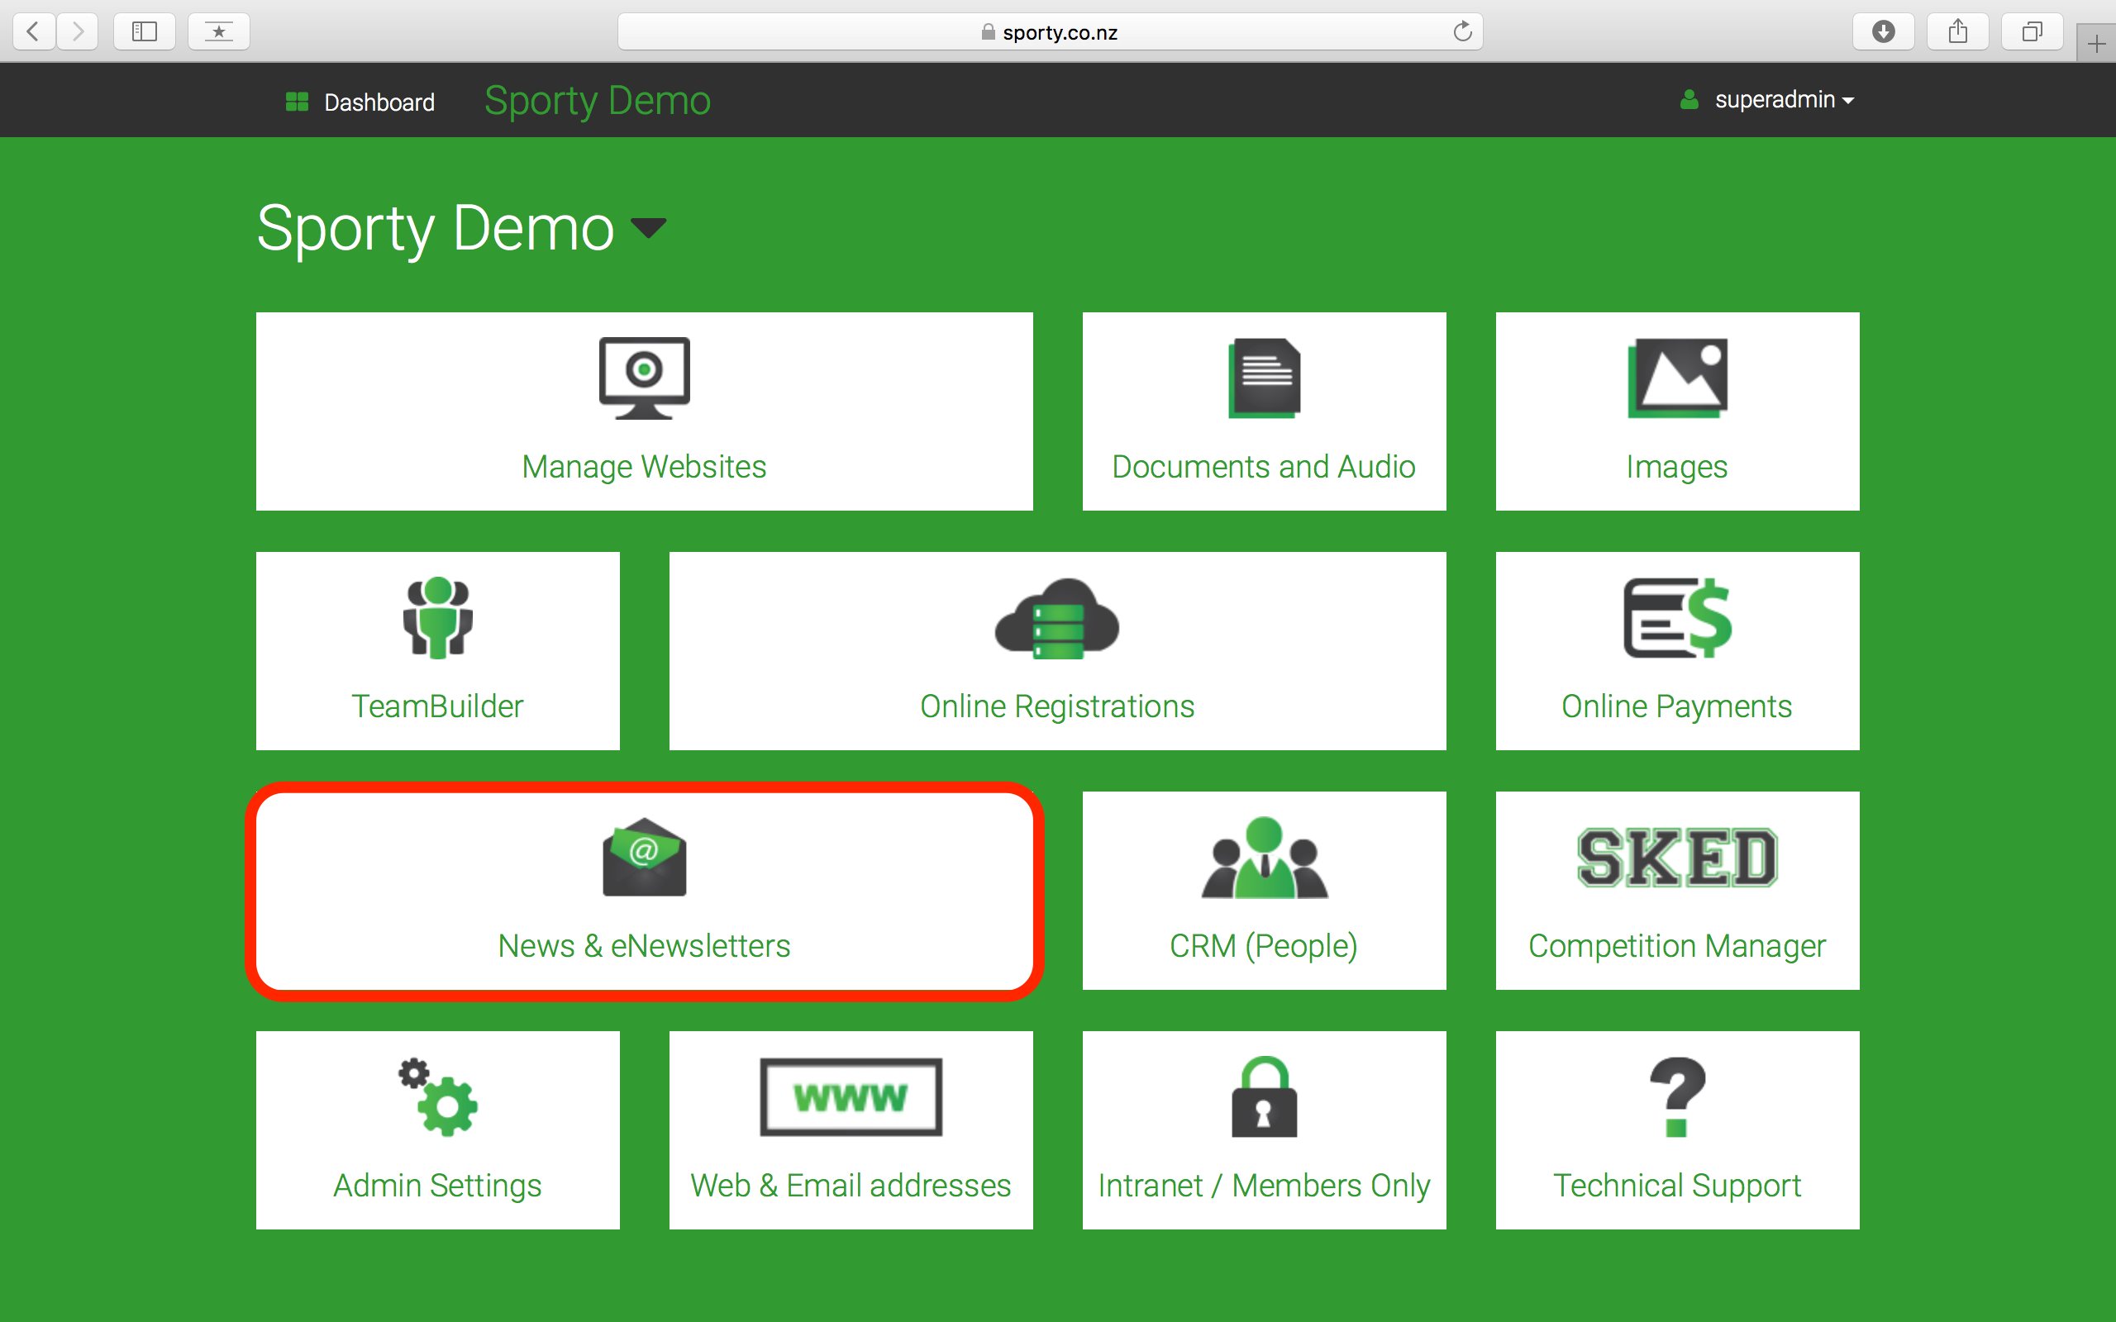Open the Technical Support label link
Viewport: 2116px width, 1322px height.
point(1677,1186)
